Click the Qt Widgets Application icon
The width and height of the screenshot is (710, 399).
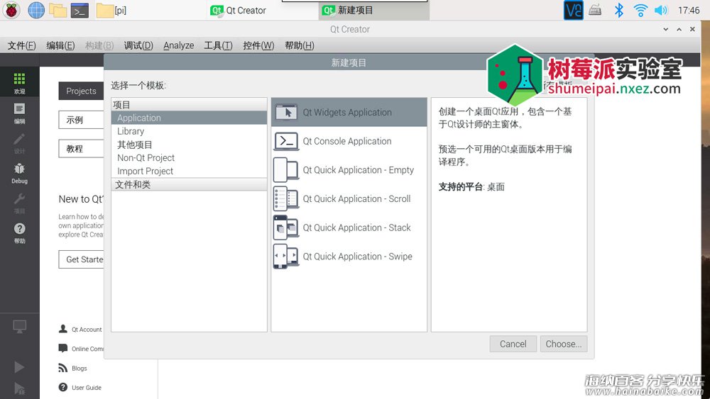click(x=286, y=112)
